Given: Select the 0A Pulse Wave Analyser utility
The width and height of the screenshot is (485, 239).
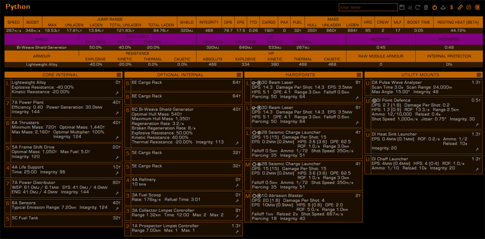Looking at the screenshot, I should click(x=424, y=87).
